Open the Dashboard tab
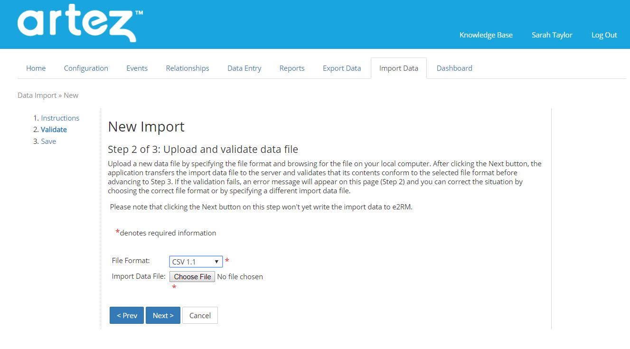The image size is (630, 349). [x=454, y=68]
